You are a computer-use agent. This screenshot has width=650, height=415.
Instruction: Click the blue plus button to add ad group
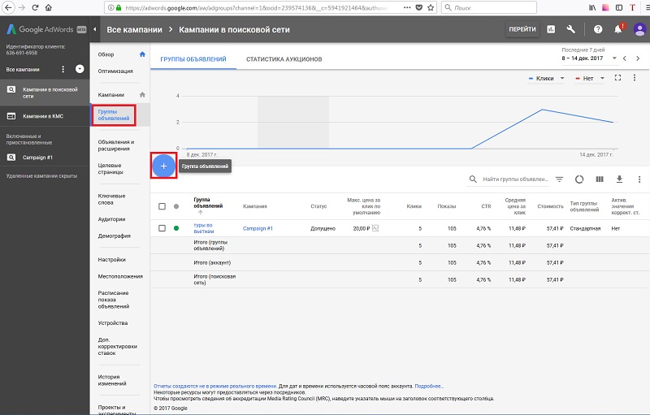pyautogui.click(x=163, y=166)
